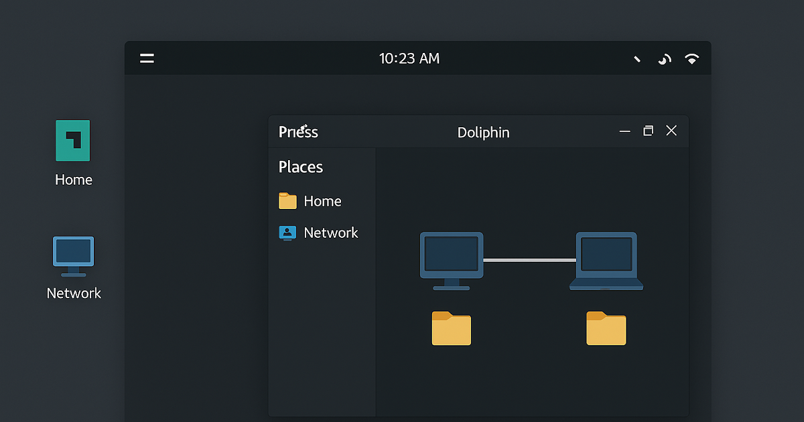The width and height of the screenshot is (804, 422).
Task: Click the Doliphin window title
Action: (483, 132)
